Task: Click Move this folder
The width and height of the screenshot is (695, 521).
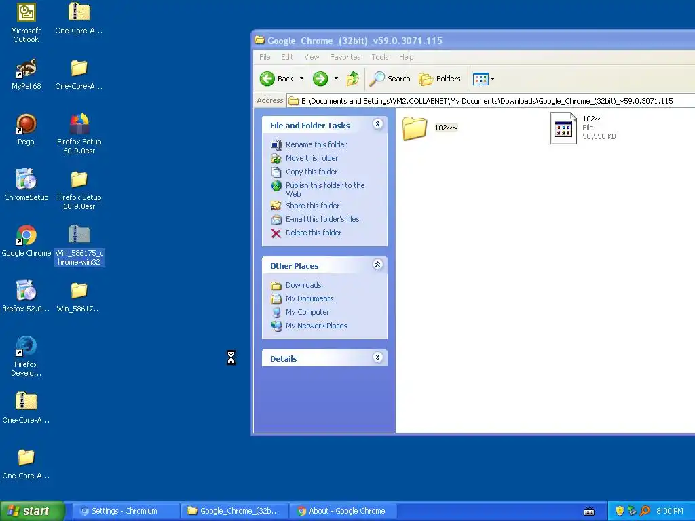Action: coord(304,158)
